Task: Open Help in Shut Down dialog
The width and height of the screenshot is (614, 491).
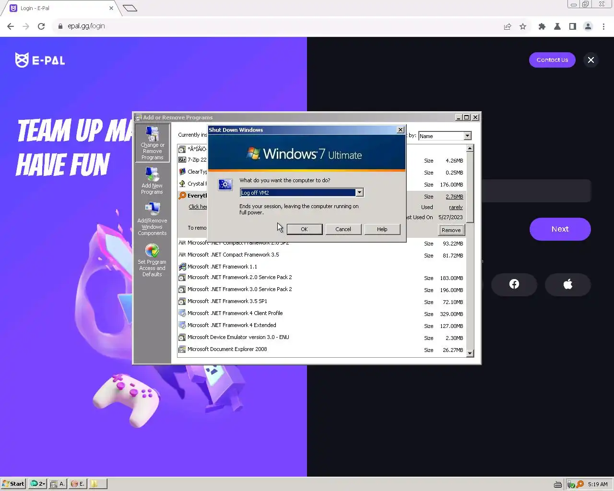Action: 382,229
